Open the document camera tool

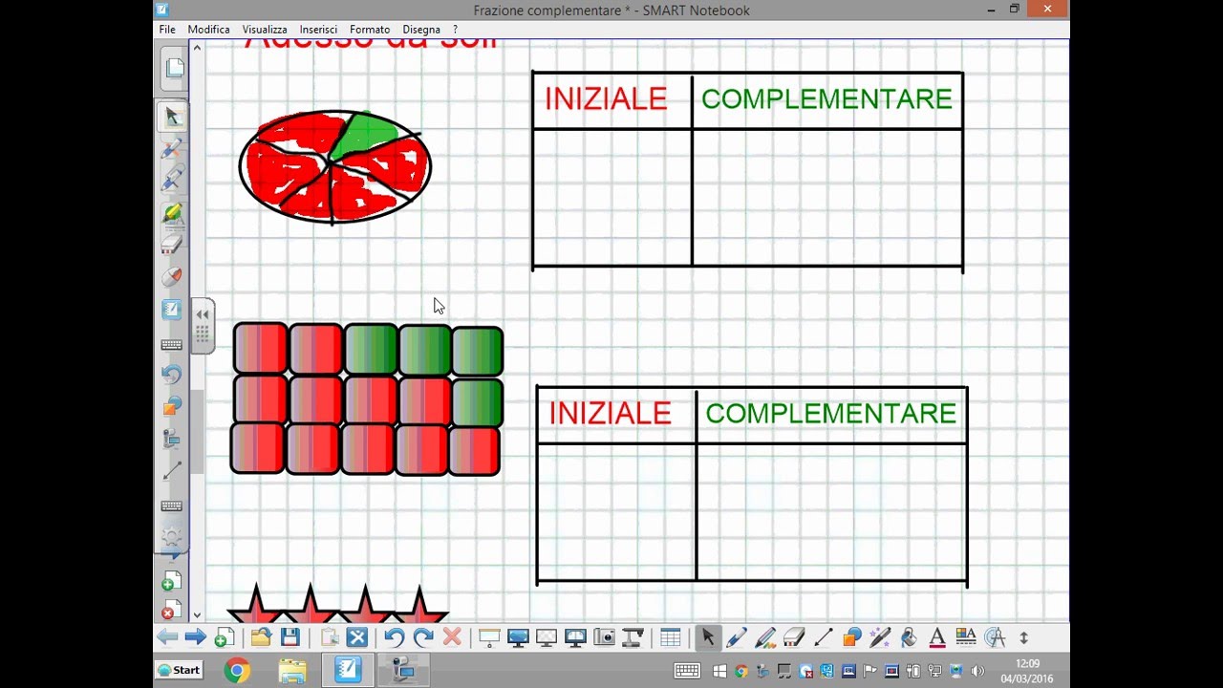(633, 637)
